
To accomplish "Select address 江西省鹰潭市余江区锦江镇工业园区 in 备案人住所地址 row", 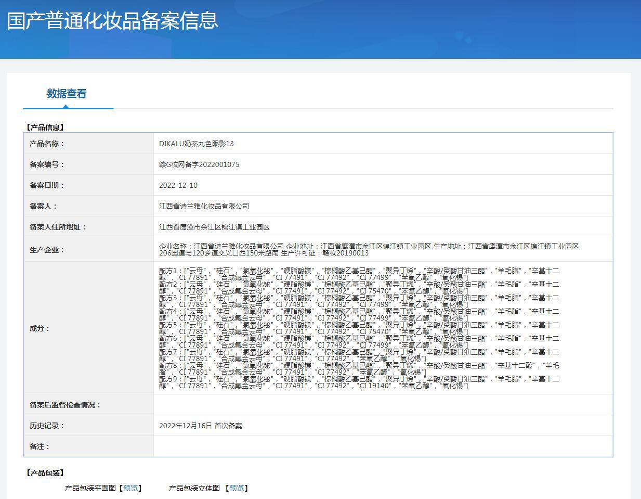I will click(214, 227).
